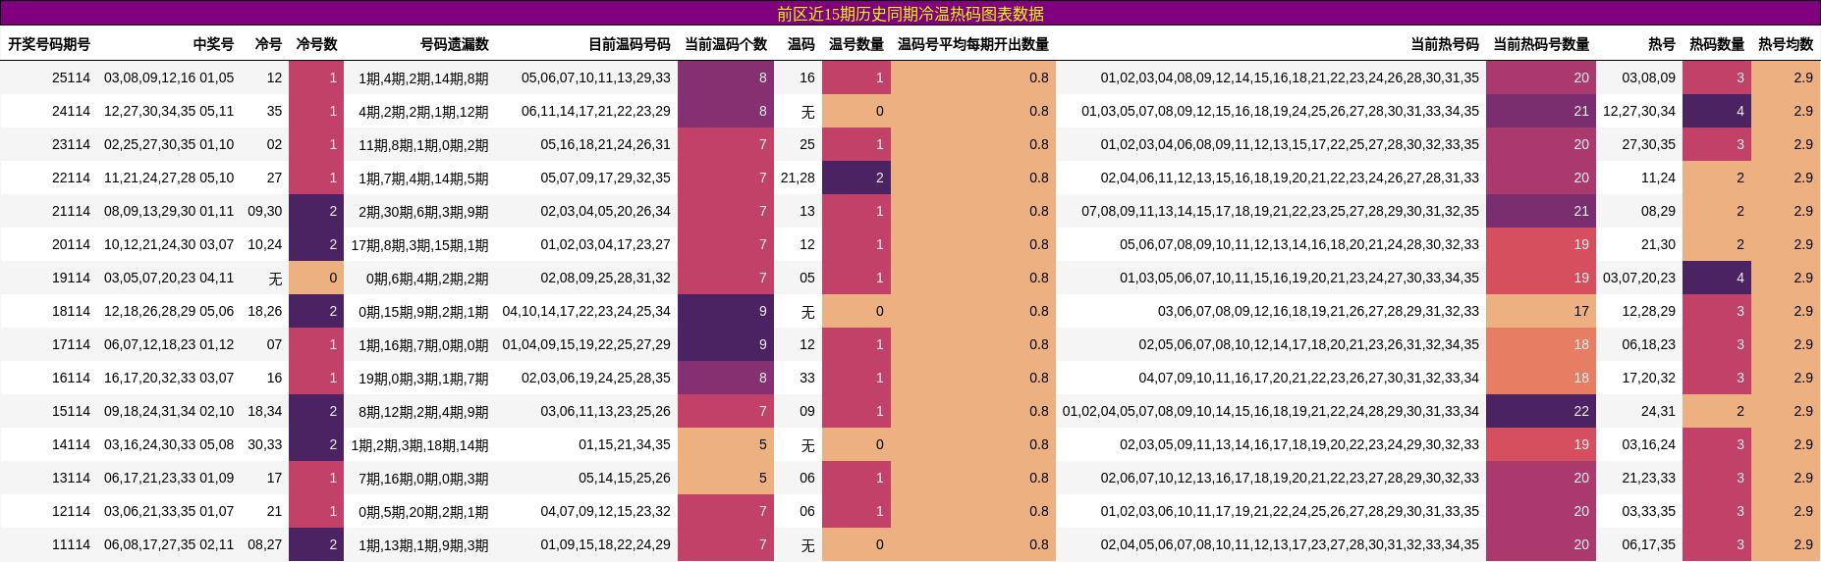Select period number 21114
This screenshot has height=562, width=1821.
click(x=71, y=211)
